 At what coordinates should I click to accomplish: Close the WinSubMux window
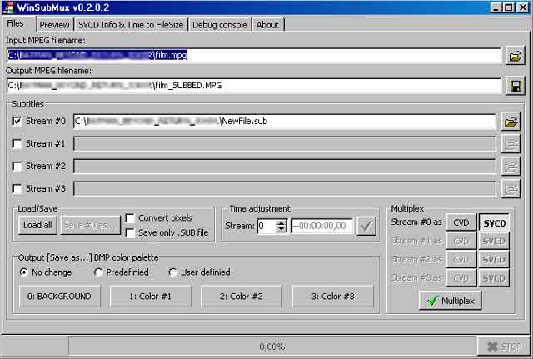coord(523,7)
